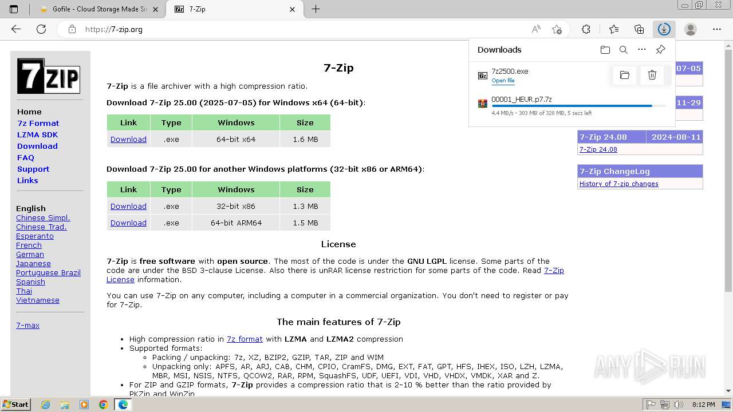Image resolution: width=733 pixels, height=412 pixels.
Task: Open the Support sidebar link
Action: coord(33,169)
